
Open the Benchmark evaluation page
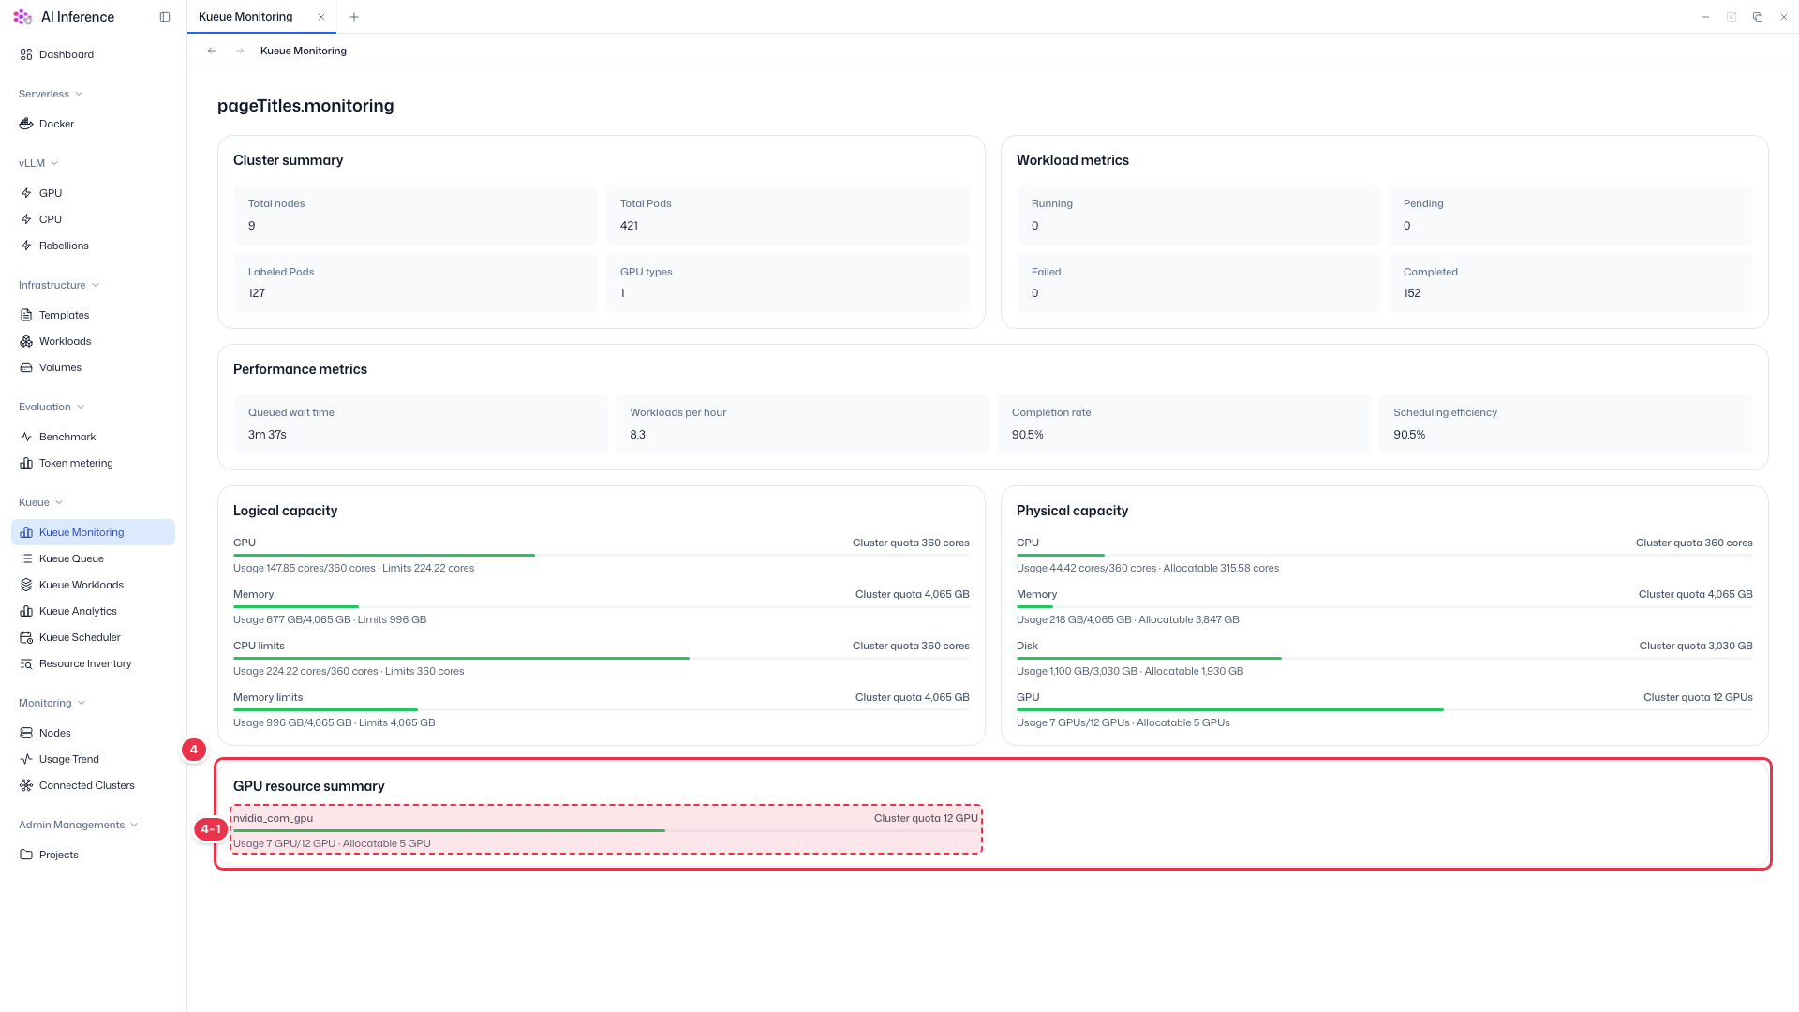pos(93,437)
